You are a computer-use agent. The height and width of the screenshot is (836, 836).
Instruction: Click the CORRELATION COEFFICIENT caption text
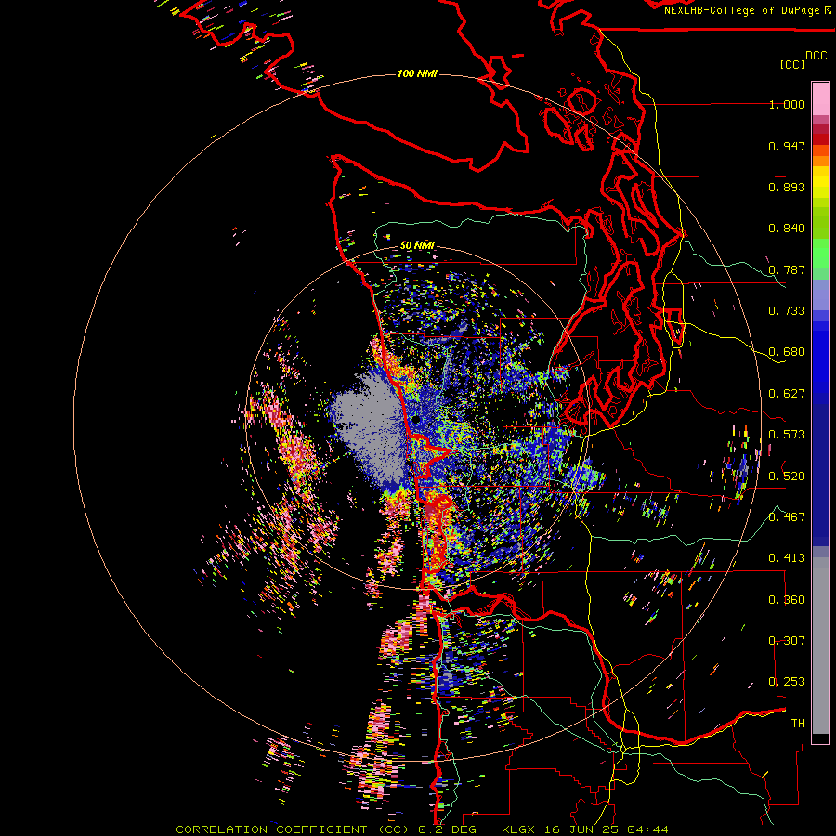coord(272,829)
